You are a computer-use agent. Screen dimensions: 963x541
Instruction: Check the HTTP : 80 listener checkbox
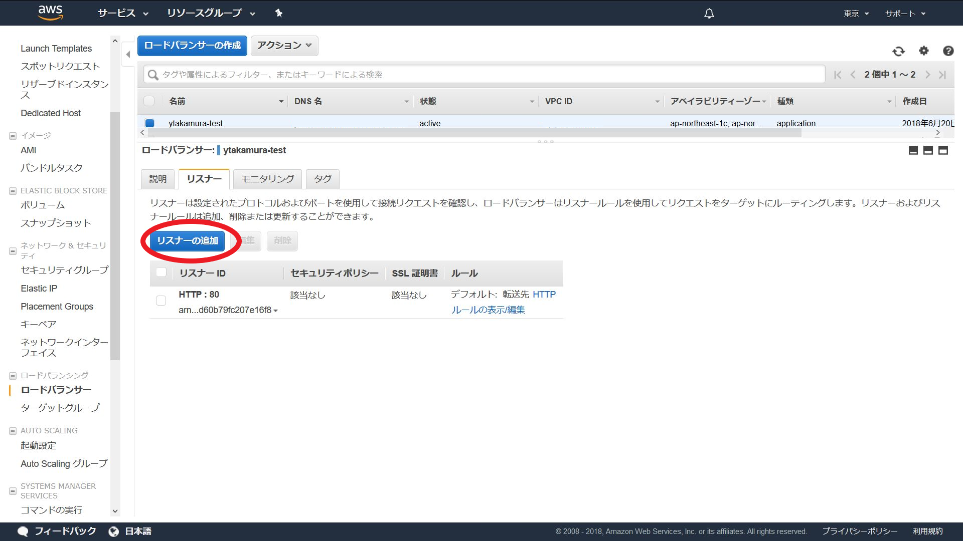[x=161, y=301]
